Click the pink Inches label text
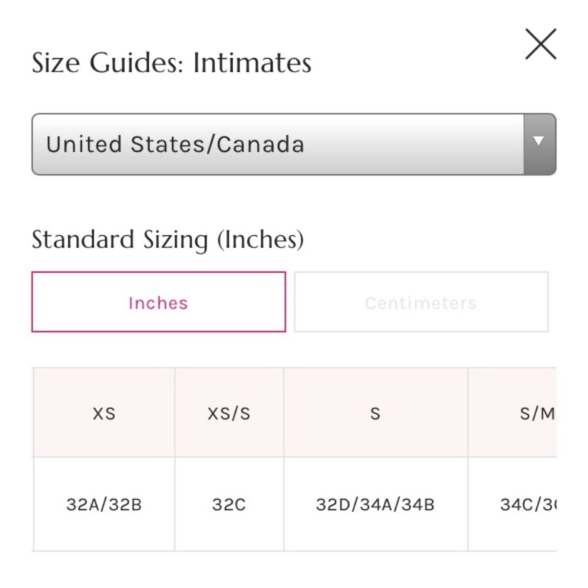Viewport: 588px width, 588px height. click(x=158, y=303)
